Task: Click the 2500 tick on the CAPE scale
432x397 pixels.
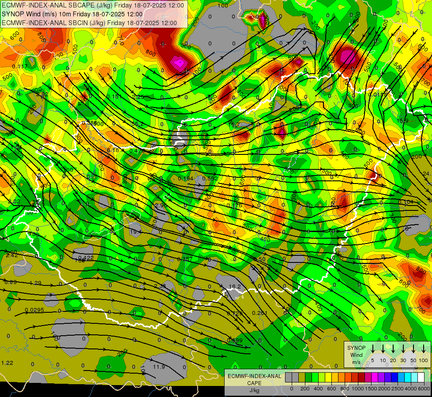Action: click(398, 389)
